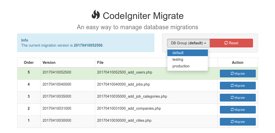Click the Info heading in the alert box
The image size is (275, 133).
[x=25, y=40]
